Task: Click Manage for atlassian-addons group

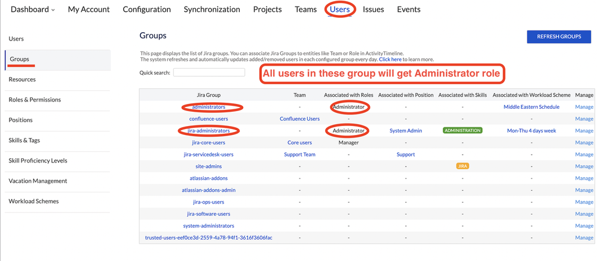Action: (584, 178)
